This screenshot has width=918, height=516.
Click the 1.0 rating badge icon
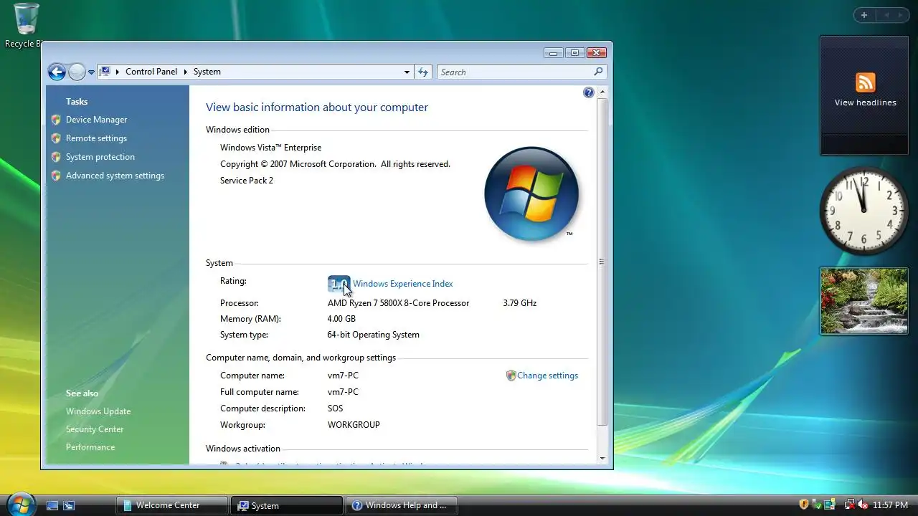(339, 284)
